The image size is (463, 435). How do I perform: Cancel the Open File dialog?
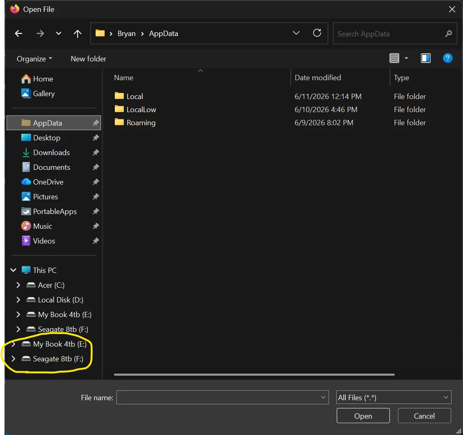424,416
